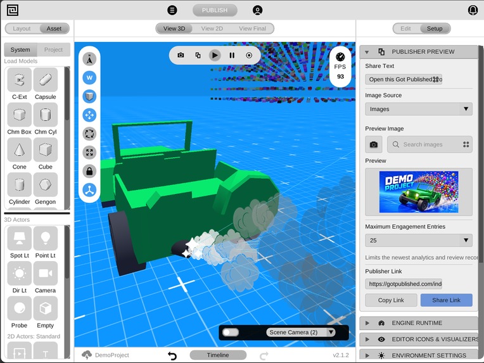Click the Copy Link button
This screenshot has height=363, width=484.
(x=391, y=300)
